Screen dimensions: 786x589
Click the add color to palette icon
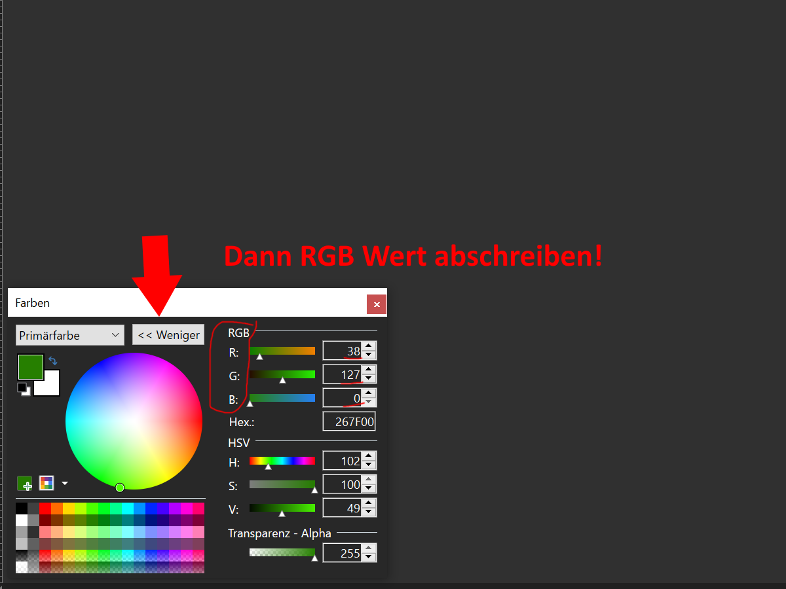click(25, 484)
